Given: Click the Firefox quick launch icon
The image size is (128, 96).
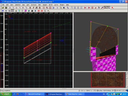Looking at the screenshot, I should (x=17, y=94).
